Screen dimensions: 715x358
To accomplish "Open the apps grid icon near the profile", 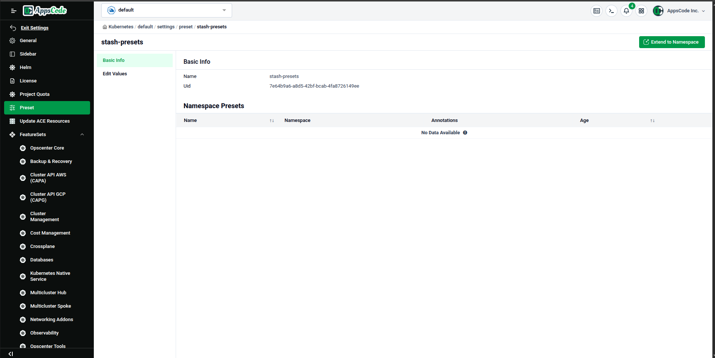I will coord(641,11).
